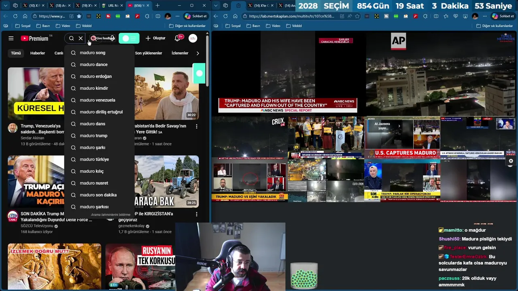Open Video bookmarks folder in right browser
The width and height of the screenshot is (518, 291).
273,26
